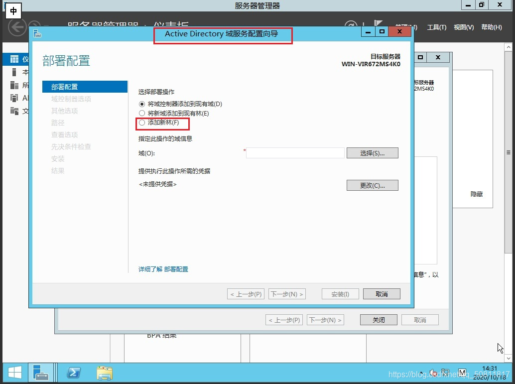Maximize the AD configuration wizard window
515x384 pixels.
tap(382, 31)
